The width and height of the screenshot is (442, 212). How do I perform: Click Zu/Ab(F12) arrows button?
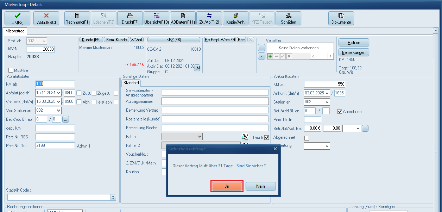click(209, 18)
